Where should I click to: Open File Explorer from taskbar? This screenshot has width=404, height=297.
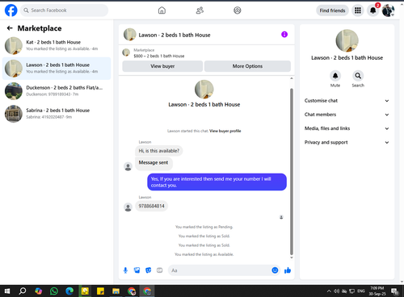coord(116,291)
